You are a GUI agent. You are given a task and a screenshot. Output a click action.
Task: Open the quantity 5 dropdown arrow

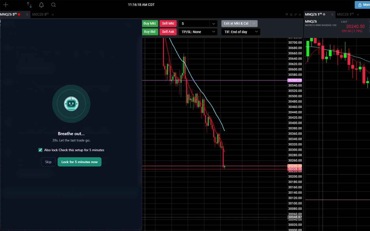pyautogui.click(x=213, y=24)
